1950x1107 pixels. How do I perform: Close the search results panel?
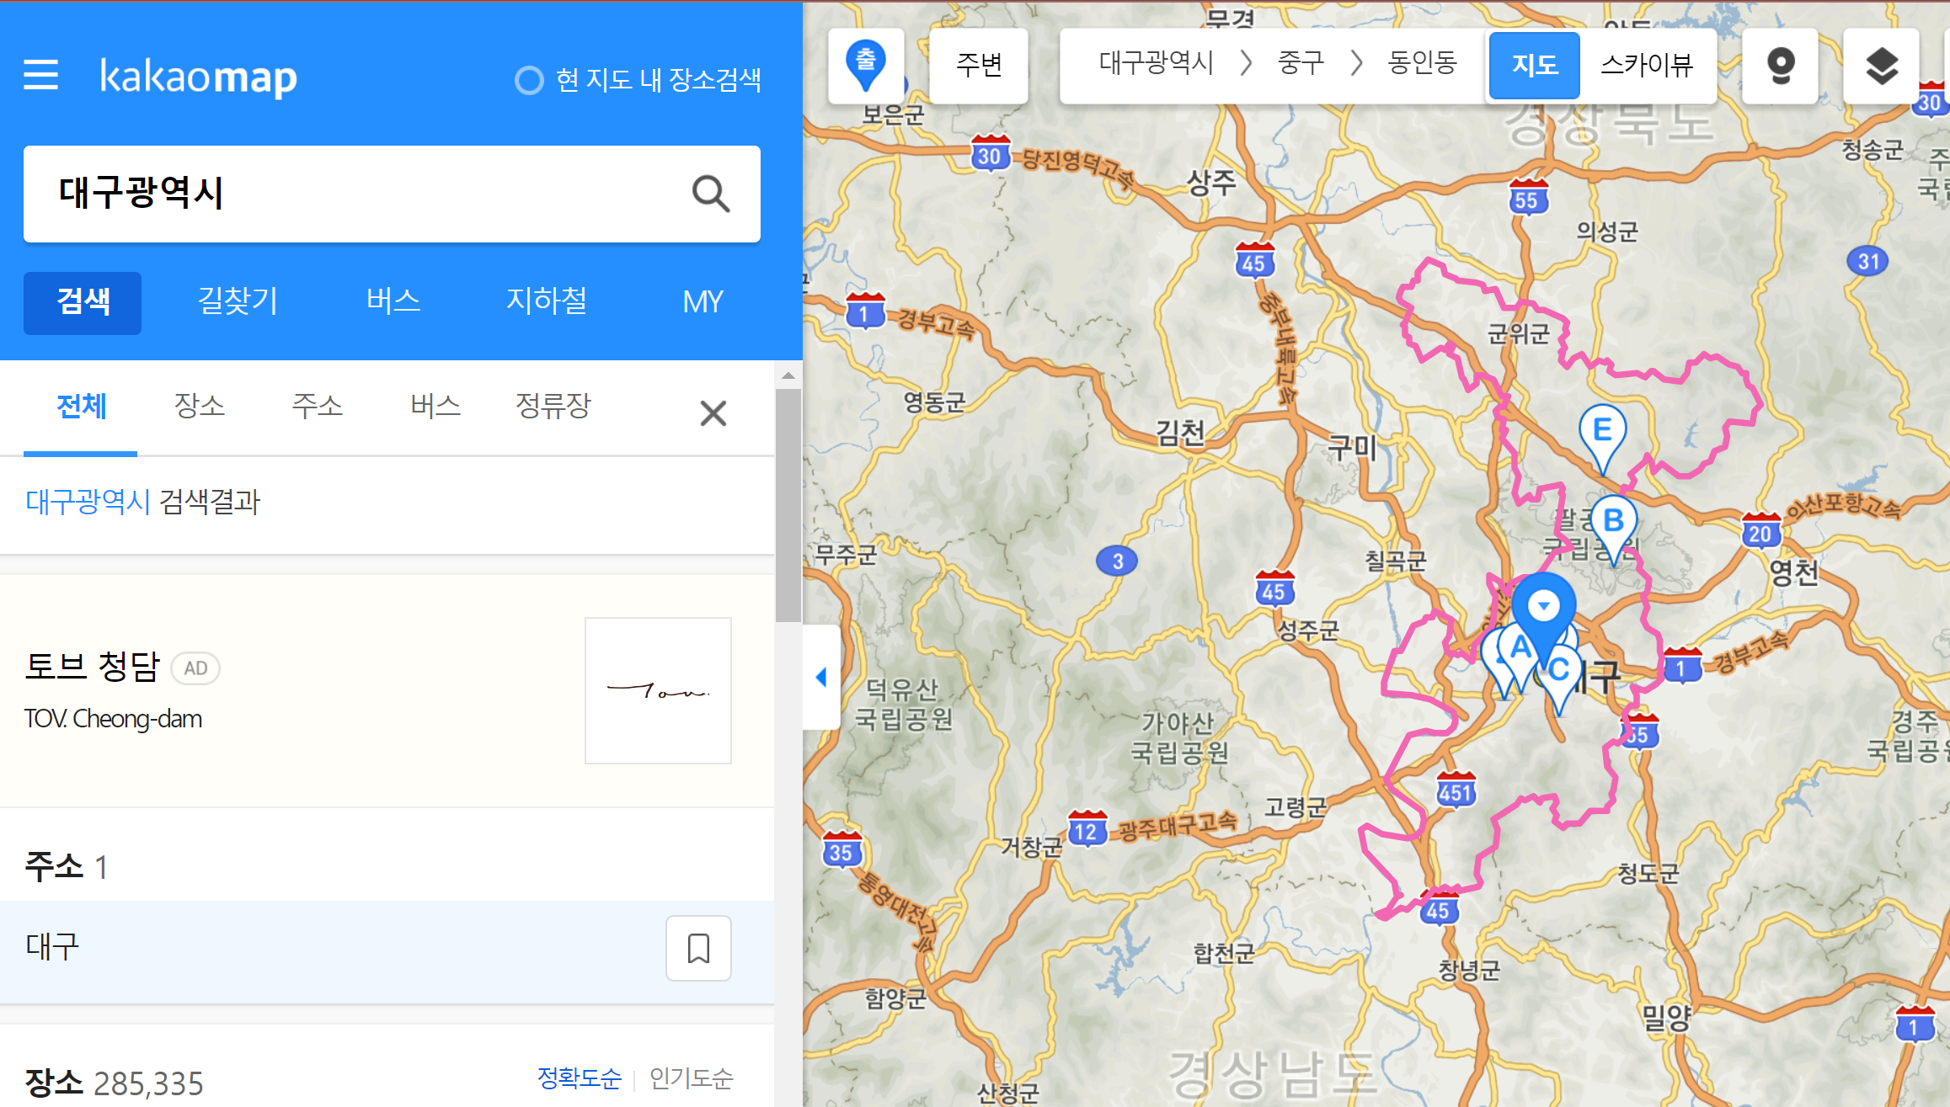pyautogui.click(x=713, y=413)
